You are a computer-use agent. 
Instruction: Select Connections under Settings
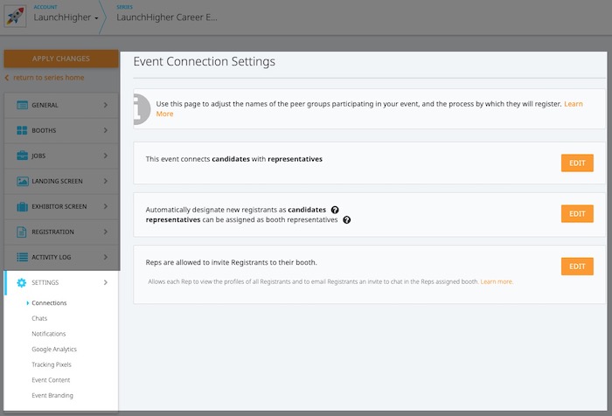49,303
